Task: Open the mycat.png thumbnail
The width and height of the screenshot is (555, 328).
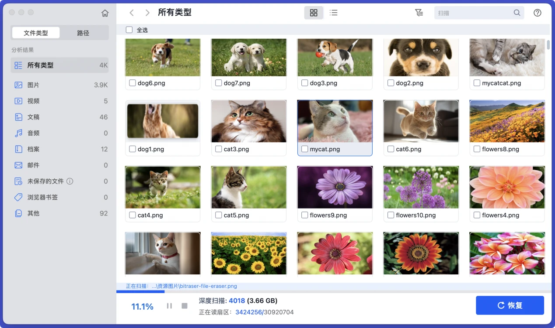Action: (335, 121)
